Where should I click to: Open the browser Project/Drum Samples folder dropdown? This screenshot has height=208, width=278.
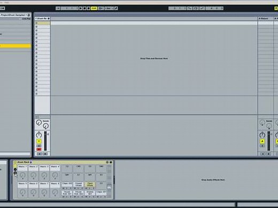pyautogui.click(x=13, y=15)
